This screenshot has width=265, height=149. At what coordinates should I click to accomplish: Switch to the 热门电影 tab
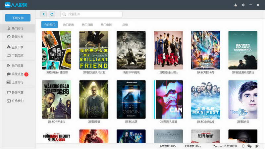106,25
